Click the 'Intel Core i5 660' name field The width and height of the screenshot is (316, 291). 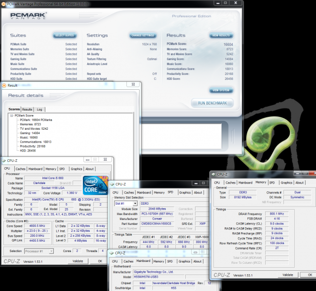coord(53,178)
